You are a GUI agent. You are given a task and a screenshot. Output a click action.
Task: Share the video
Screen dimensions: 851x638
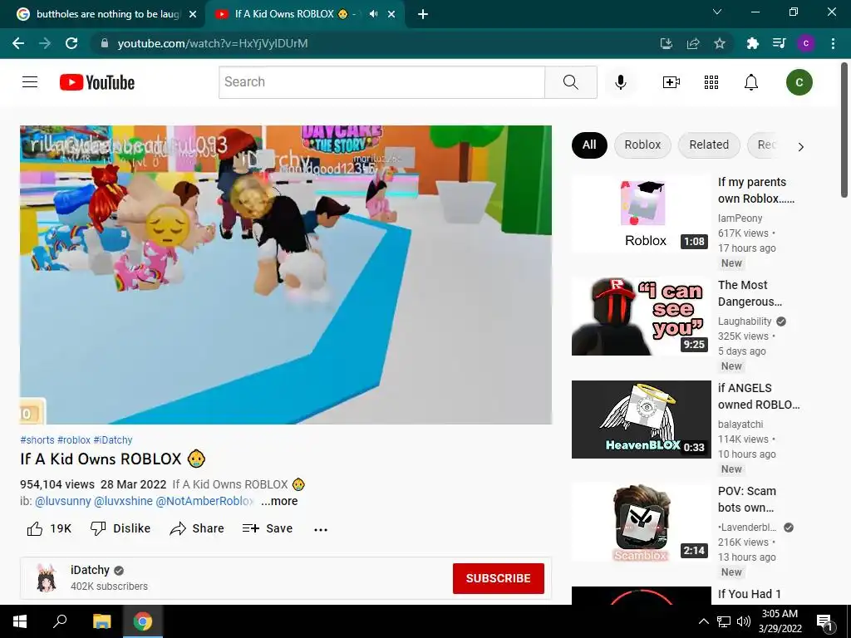coord(197,528)
